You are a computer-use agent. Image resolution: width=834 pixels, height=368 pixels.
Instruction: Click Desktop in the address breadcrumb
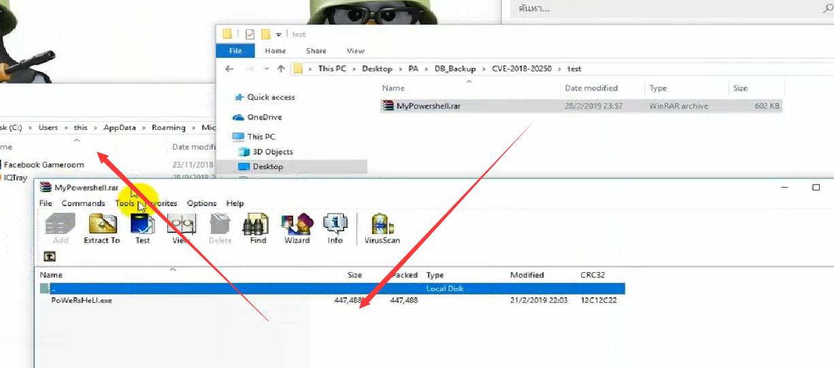click(377, 69)
